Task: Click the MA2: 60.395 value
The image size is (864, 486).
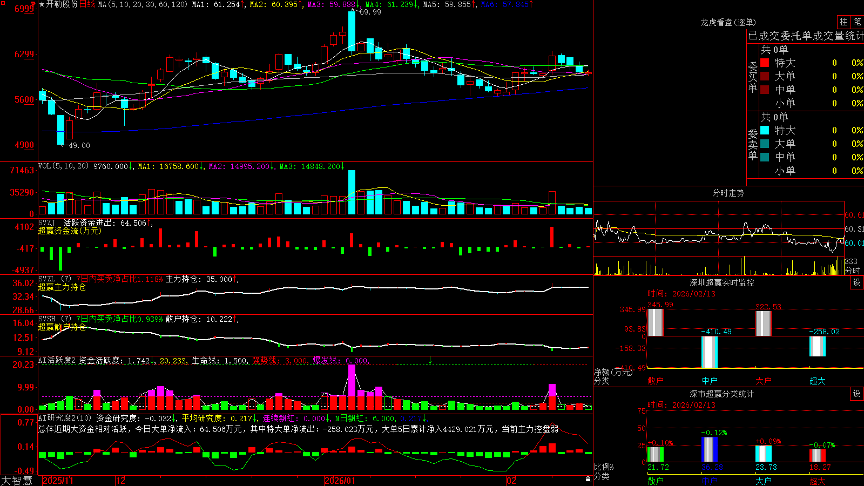Action: click(274, 4)
